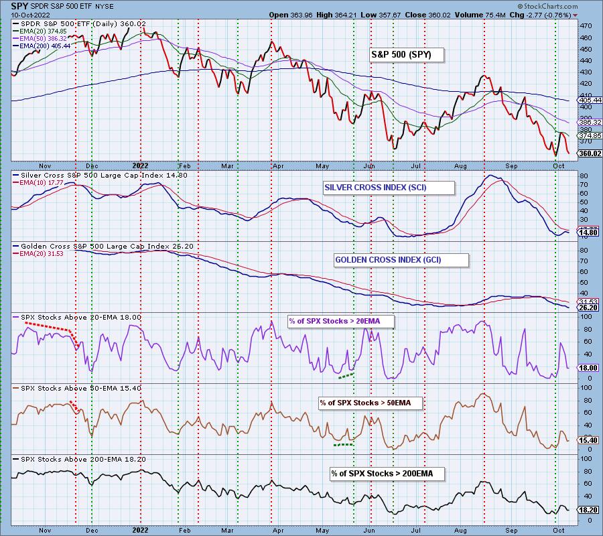Viewport: 603px width, 536px height.
Task: Click the Aug label on top date axis
Action: click(x=460, y=166)
